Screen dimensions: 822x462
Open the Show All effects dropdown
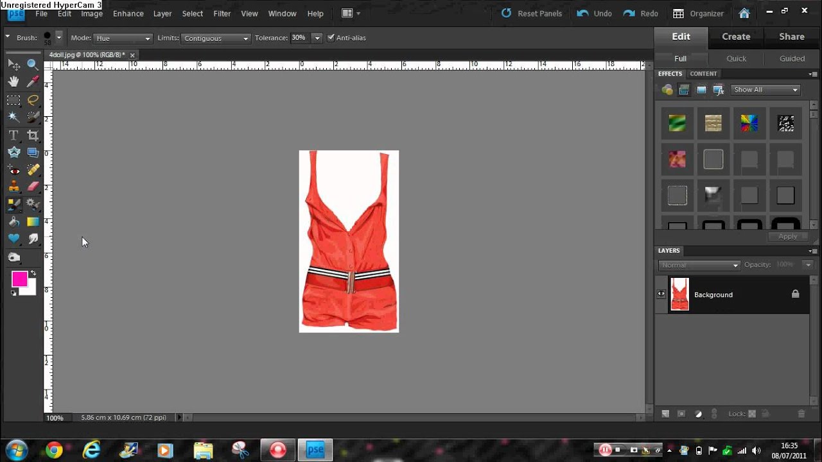click(765, 90)
